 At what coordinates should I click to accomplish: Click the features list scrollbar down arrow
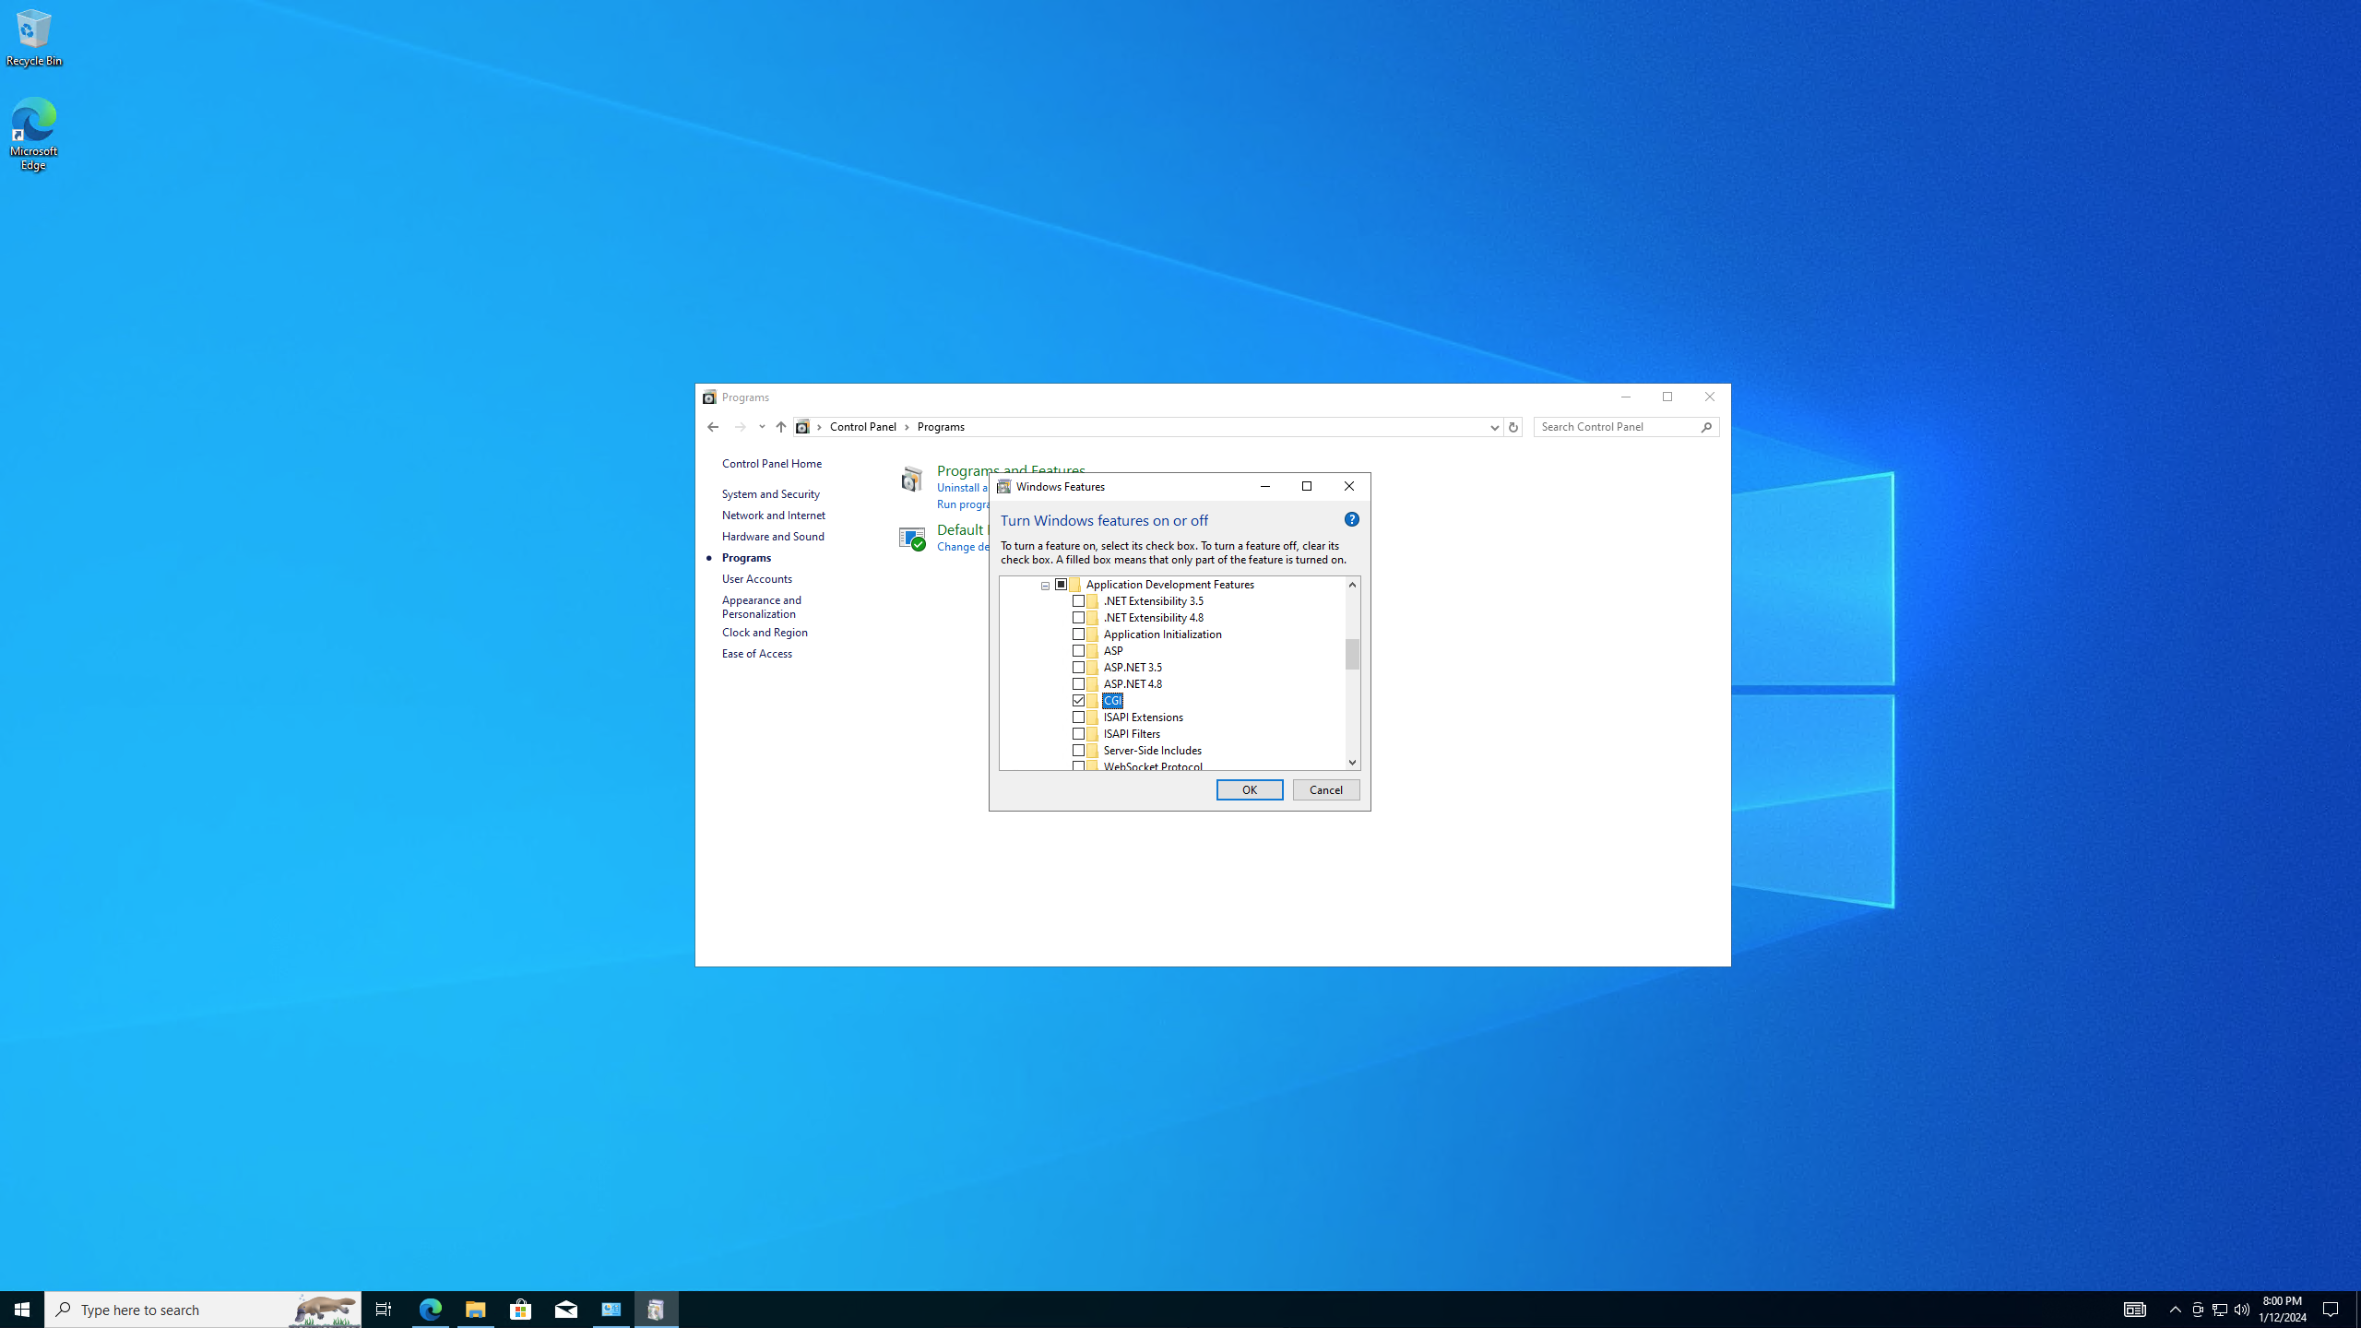pyautogui.click(x=1352, y=763)
